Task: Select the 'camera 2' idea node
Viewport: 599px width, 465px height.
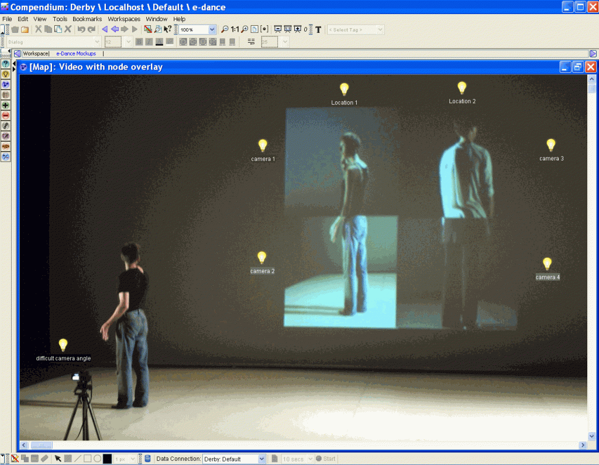Action: [262, 258]
